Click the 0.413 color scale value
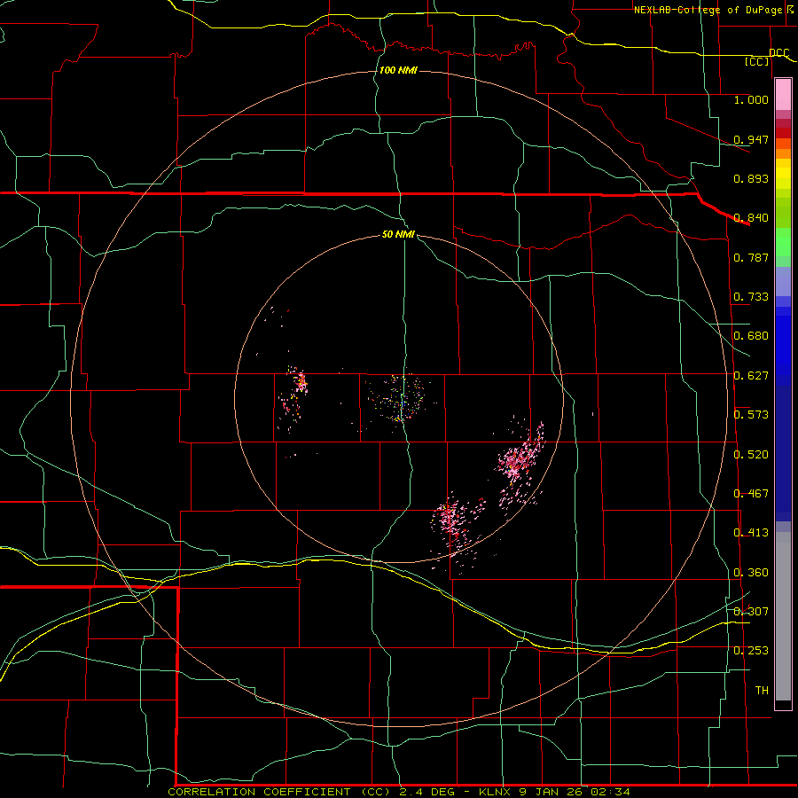The height and width of the screenshot is (798, 798). pyautogui.click(x=751, y=533)
